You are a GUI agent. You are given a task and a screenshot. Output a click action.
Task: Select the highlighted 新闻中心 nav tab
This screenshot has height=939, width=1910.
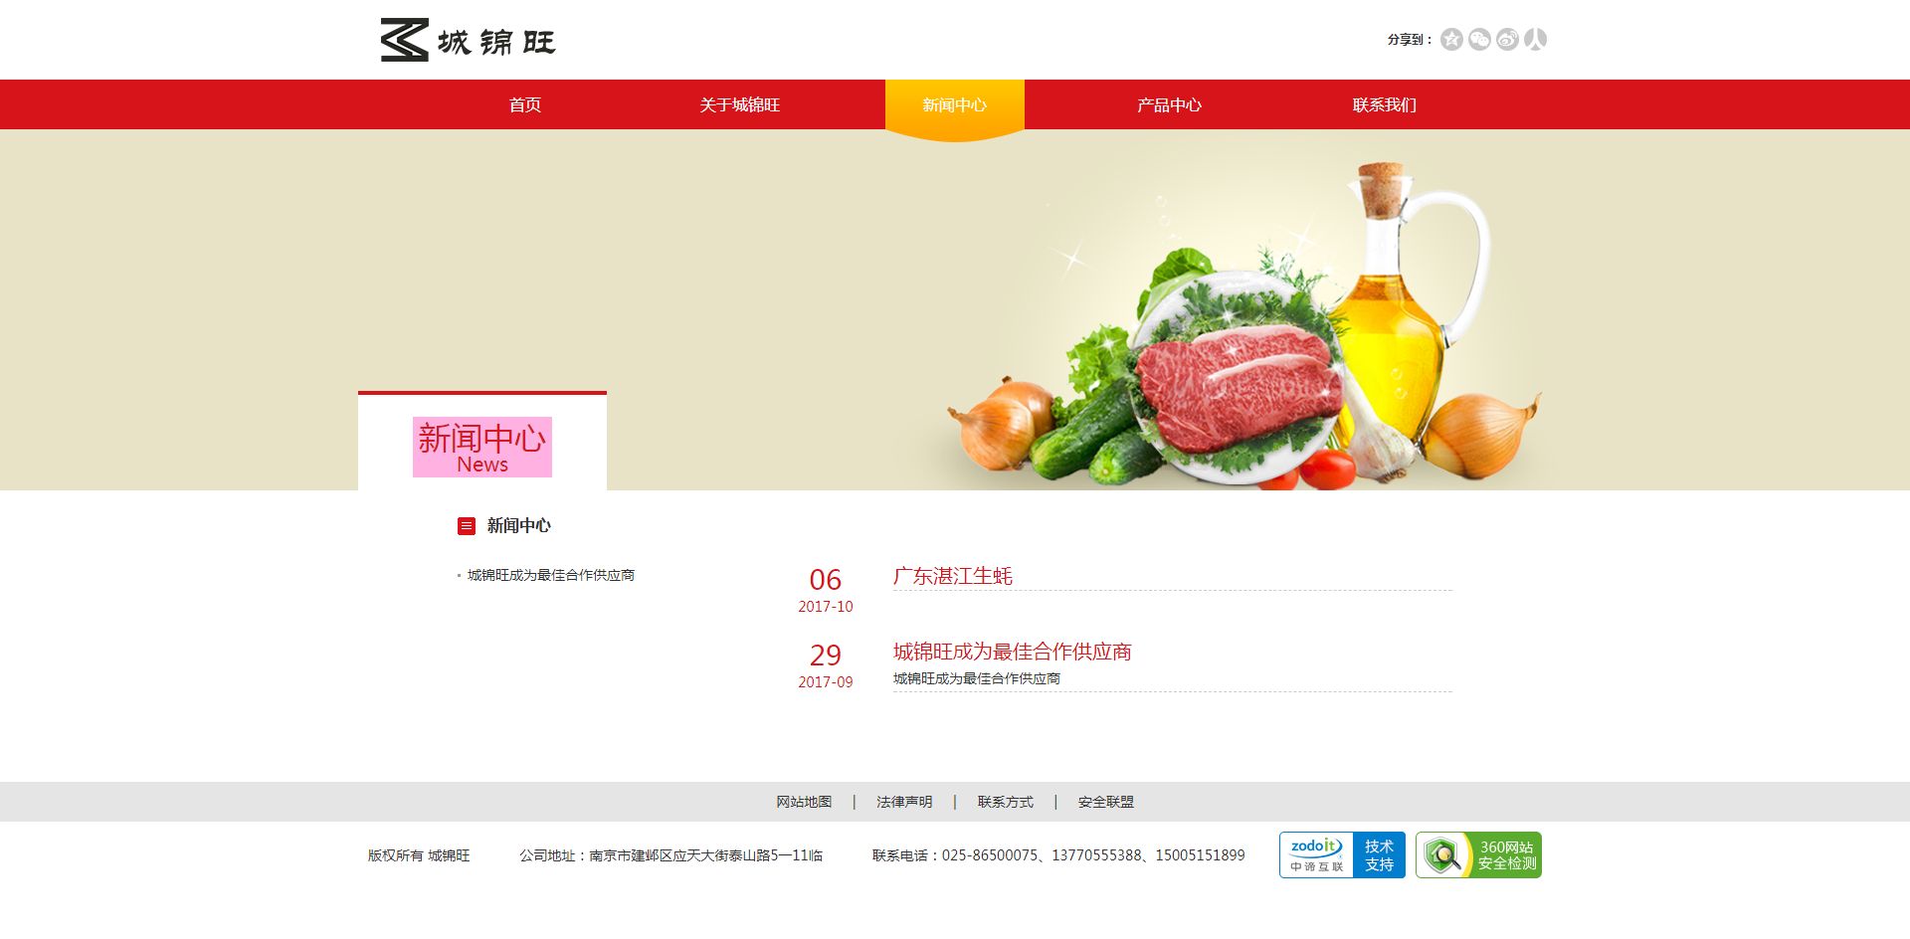pos(955,105)
